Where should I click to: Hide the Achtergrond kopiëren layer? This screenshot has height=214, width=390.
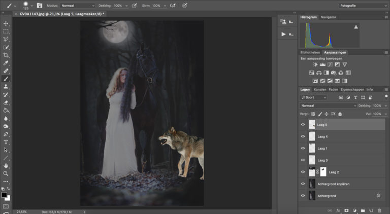coord(303,184)
